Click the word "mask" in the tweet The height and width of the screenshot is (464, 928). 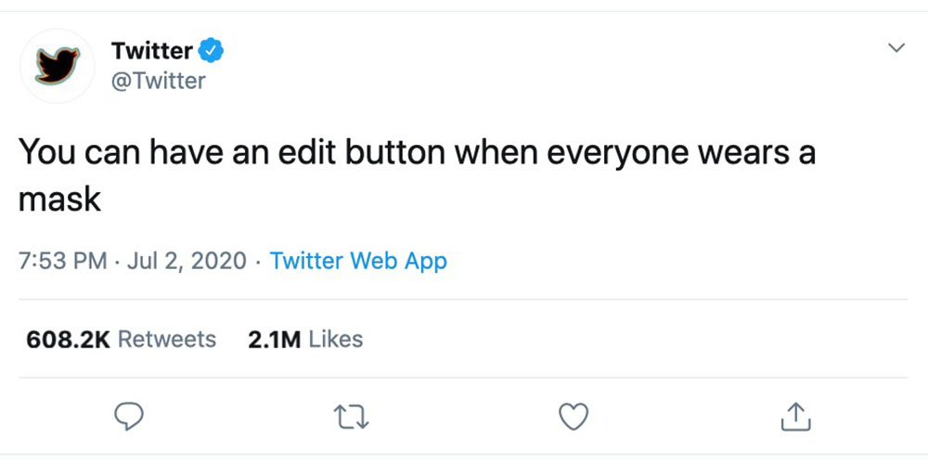(59, 199)
